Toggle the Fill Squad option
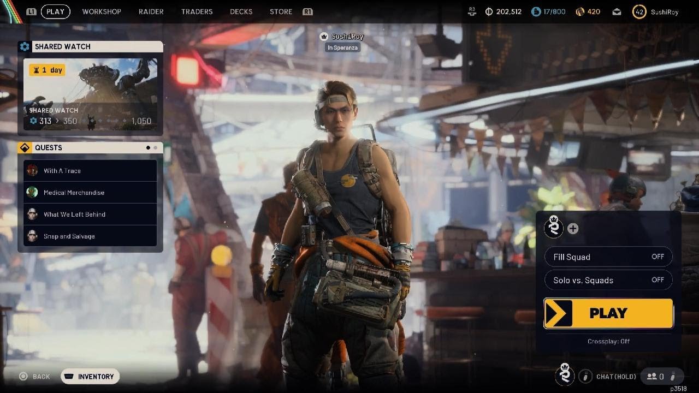 (x=608, y=257)
